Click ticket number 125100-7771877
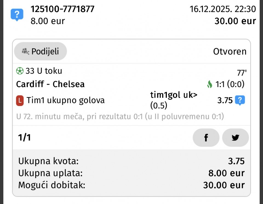Image resolution: width=263 pixels, height=204 pixels. pos(62,9)
